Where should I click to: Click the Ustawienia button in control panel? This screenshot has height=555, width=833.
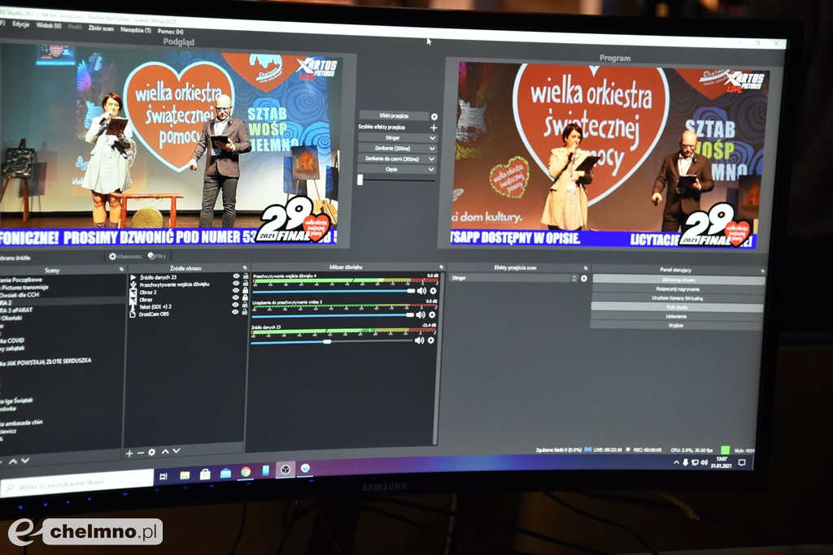[x=676, y=316]
